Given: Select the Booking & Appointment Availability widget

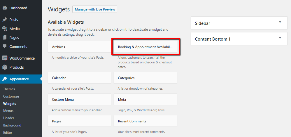Looking at the screenshot, I should click(145, 47).
